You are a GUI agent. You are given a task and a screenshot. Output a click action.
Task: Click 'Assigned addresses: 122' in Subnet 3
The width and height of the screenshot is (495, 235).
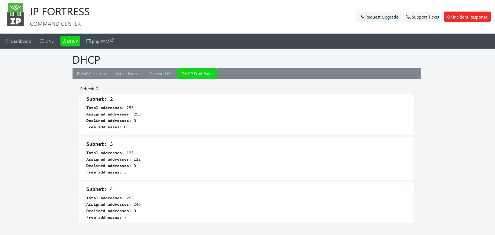pos(113,159)
